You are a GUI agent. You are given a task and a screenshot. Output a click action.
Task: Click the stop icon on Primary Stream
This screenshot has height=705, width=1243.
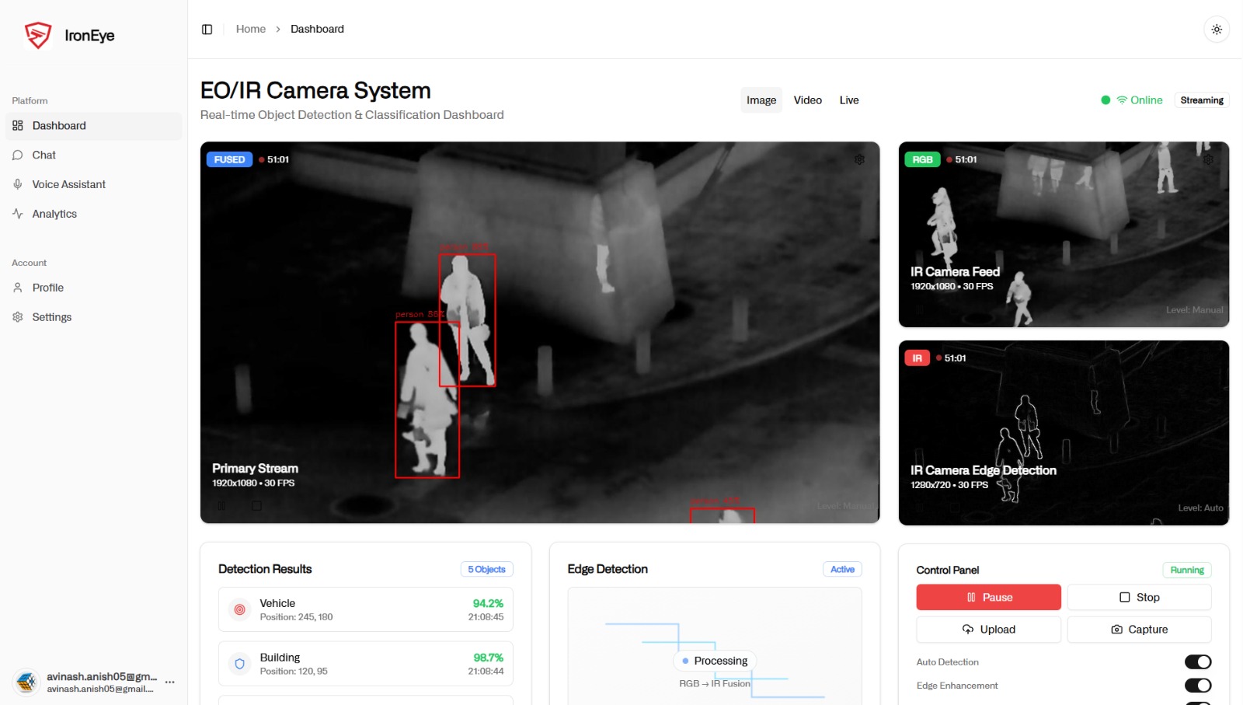[x=256, y=505]
